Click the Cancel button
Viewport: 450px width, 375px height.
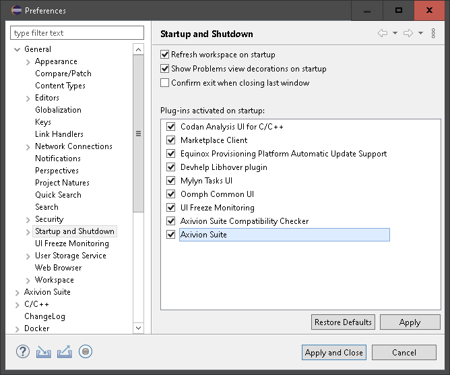pyautogui.click(x=404, y=352)
